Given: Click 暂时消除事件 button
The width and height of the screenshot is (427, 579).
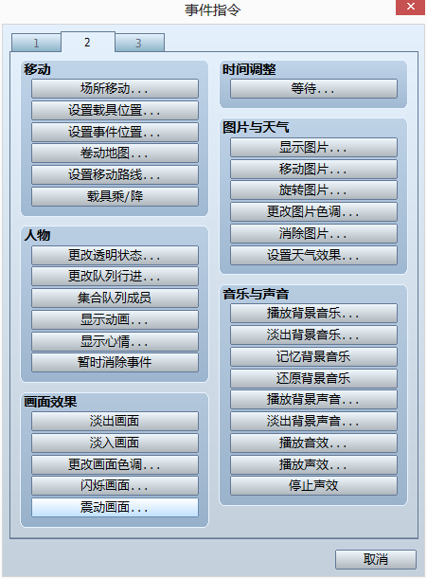Looking at the screenshot, I should [115, 363].
